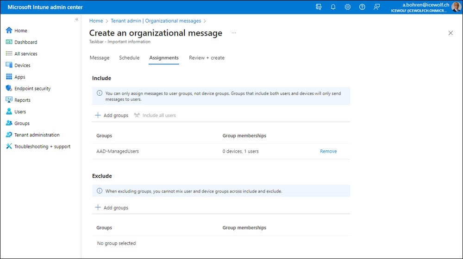Screen dimensions: 463x259
Task: Open notifications bell icon
Action: 333,7
